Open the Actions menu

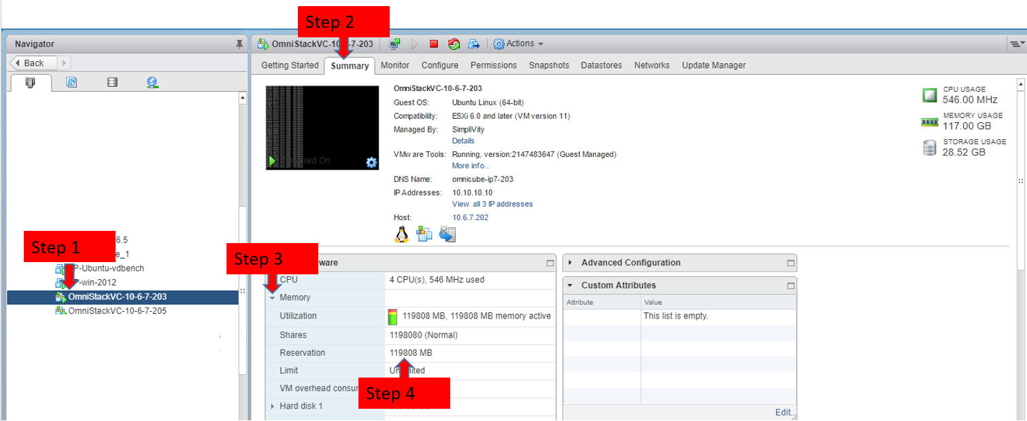pyautogui.click(x=519, y=43)
